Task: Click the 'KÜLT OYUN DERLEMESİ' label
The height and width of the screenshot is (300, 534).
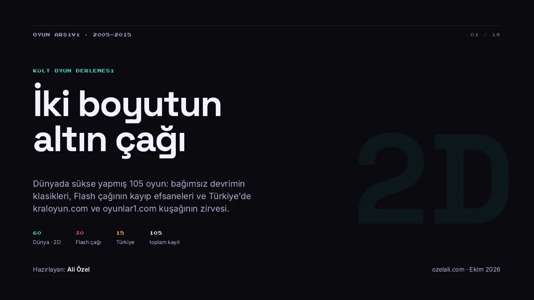Action: pos(73,71)
